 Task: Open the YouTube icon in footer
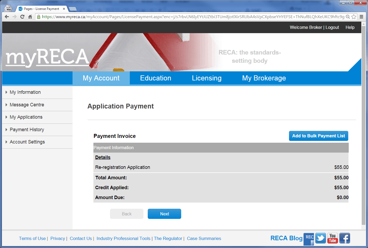click(333, 238)
